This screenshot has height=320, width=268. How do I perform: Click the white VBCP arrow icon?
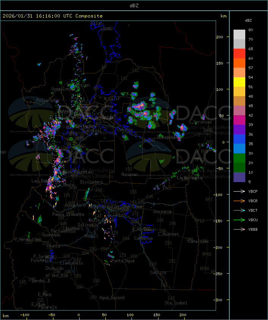(x=240, y=192)
